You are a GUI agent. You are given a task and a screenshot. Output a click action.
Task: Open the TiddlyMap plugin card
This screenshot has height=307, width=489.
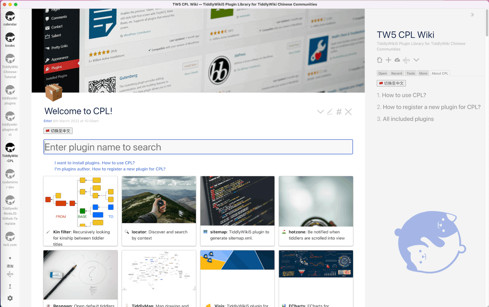(159, 279)
